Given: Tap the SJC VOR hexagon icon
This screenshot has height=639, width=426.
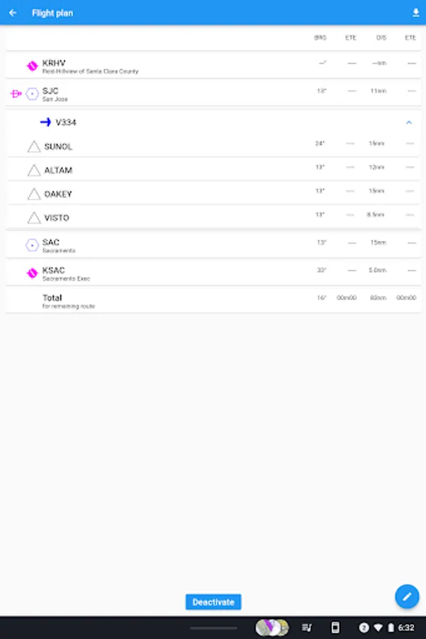Looking at the screenshot, I should coord(32,94).
